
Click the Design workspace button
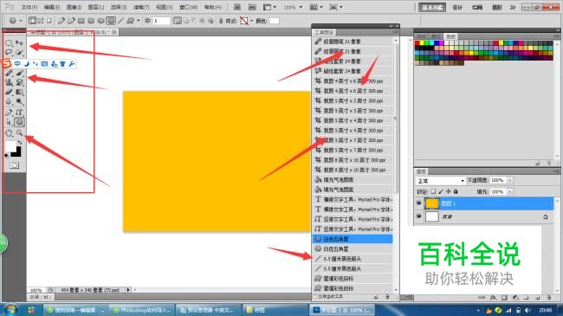tap(457, 8)
